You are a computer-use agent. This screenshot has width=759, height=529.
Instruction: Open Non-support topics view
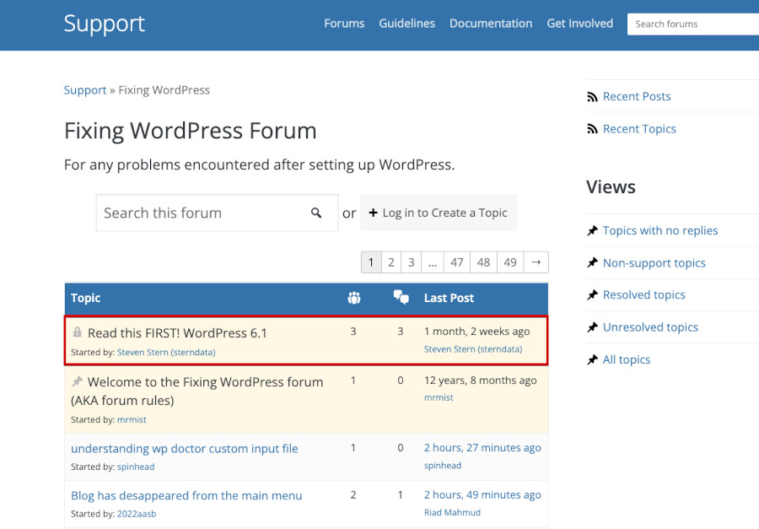654,263
